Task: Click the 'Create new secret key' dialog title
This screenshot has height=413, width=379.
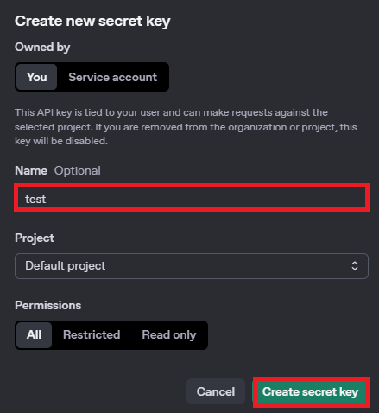Action: [x=92, y=21]
